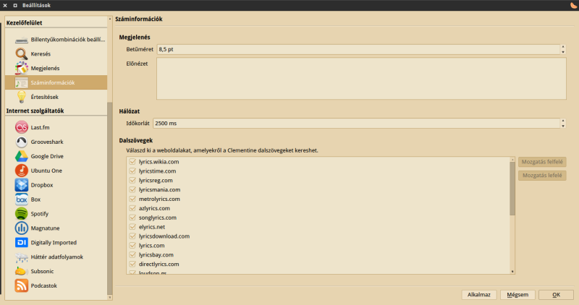Click the Dropbox box icon
This screenshot has width=579, height=305.
tap(22, 185)
